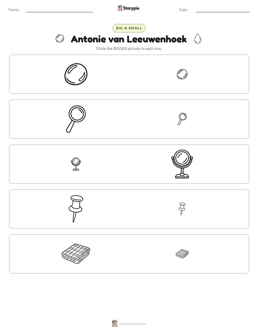Open the mystorypie.com footer link
The width and height of the screenshot is (258, 334).
132,324
